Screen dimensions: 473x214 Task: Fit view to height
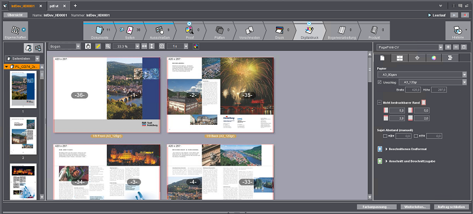click(x=152, y=47)
